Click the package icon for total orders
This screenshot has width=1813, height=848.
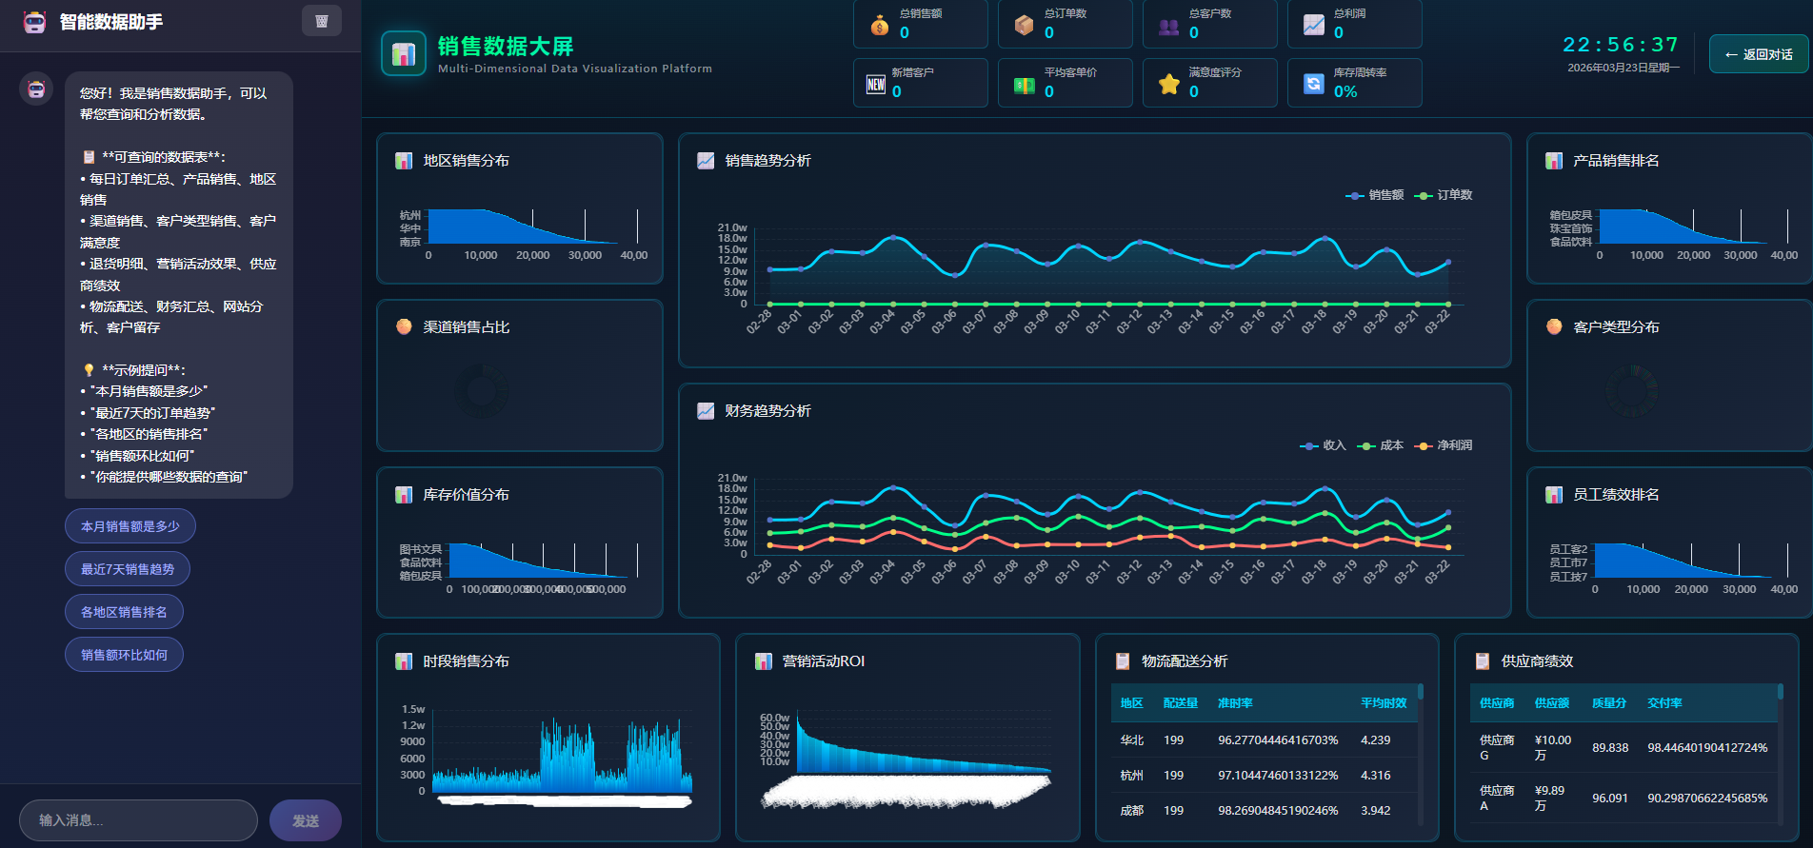1024,26
